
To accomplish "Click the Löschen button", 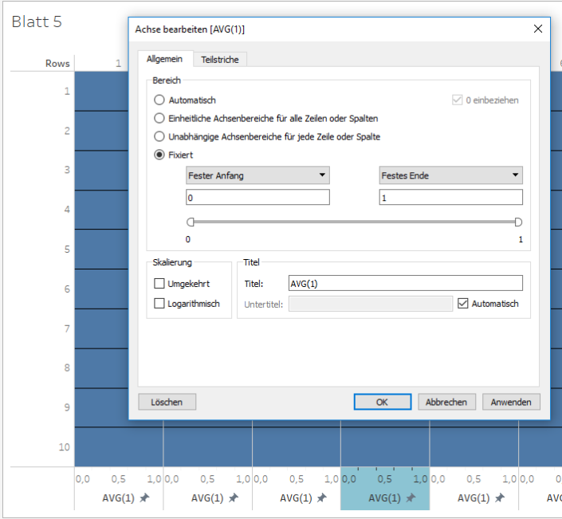I will [167, 402].
